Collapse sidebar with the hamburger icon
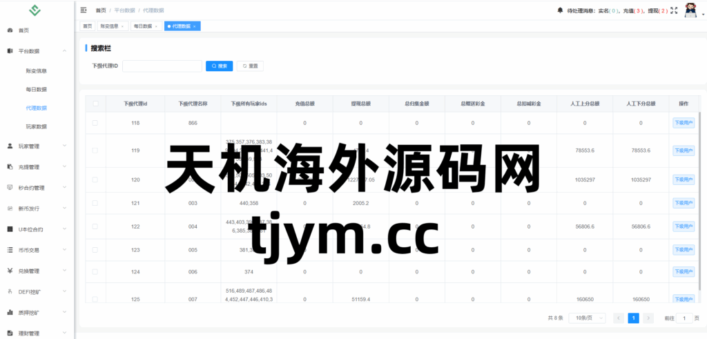707x339 pixels. [x=84, y=10]
